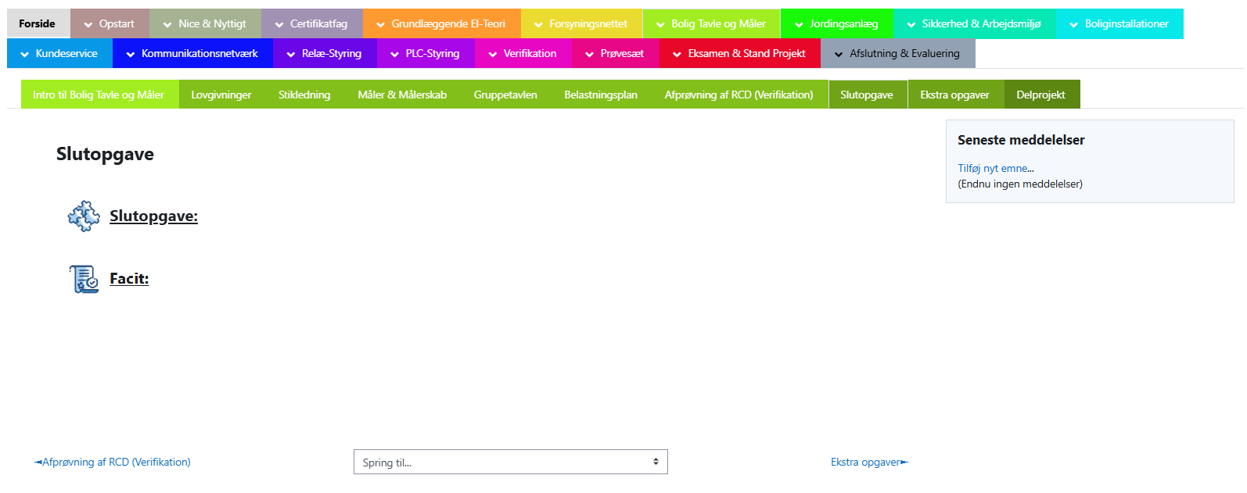Screen dimensions: 1247x493
Task: Expand the Afslutning & Evaluering menu
Action: (x=897, y=54)
